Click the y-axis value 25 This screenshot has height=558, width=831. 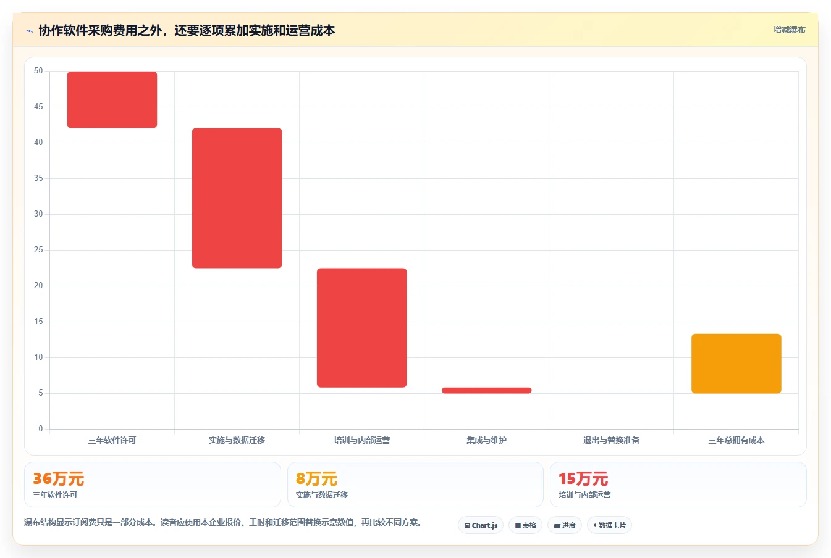tap(38, 250)
